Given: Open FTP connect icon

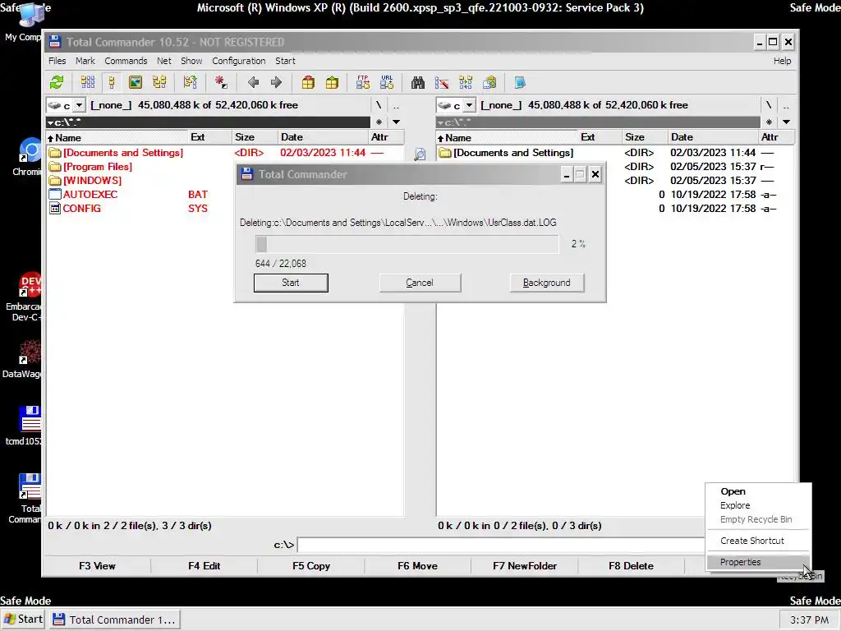Looking at the screenshot, I should click(x=363, y=82).
